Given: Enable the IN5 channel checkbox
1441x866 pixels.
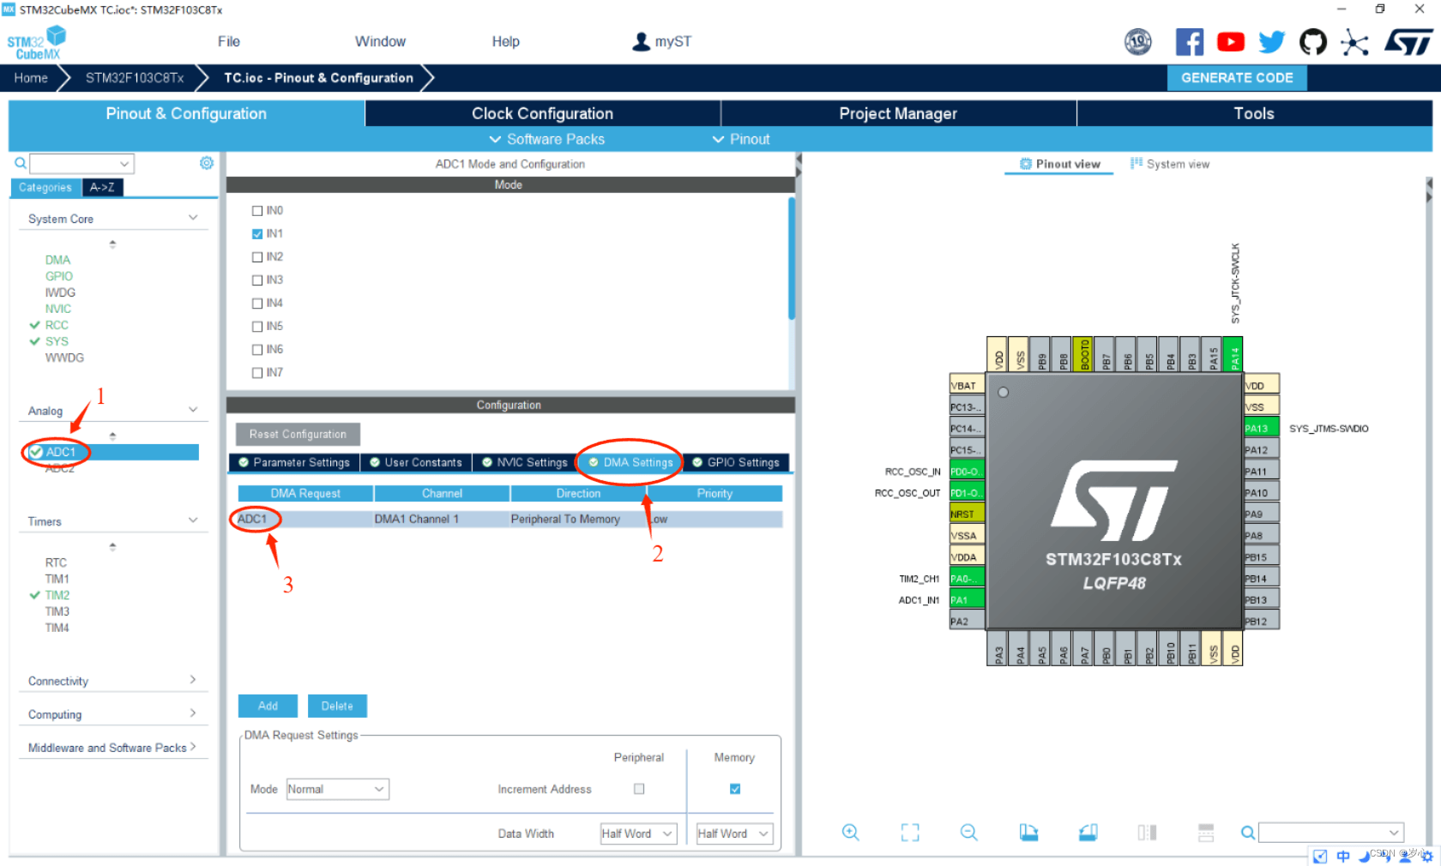Looking at the screenshot, I should coord(257,327).
